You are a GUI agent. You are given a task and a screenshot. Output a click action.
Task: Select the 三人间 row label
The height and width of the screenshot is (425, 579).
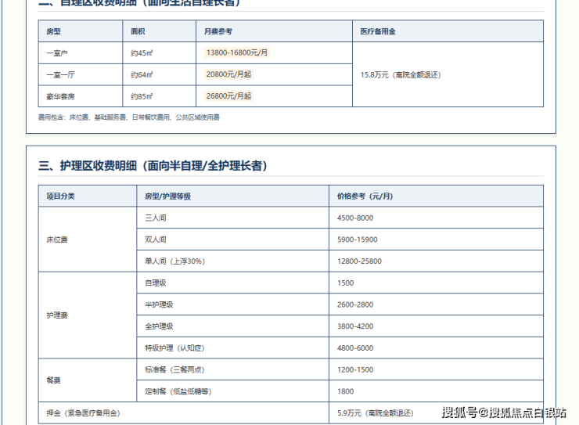(156, 218)
